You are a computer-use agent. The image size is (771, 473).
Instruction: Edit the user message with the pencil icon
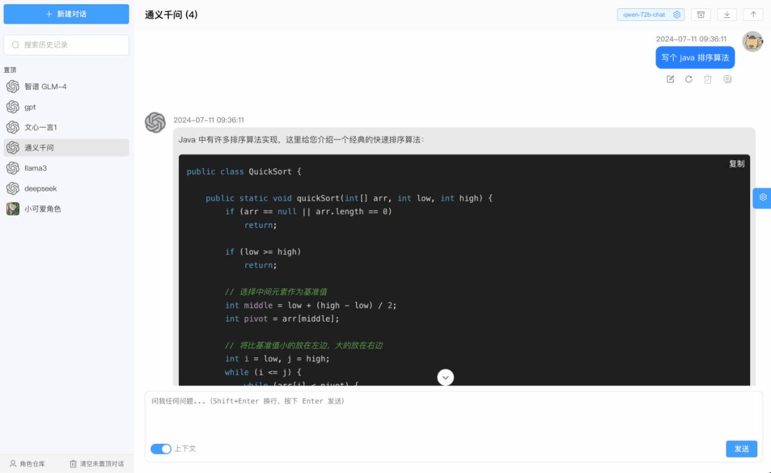tap(670, 79)
